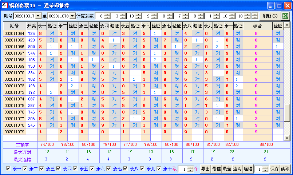
Task: Click the fourth coefficient stepper showing 2
Action: (154, 16)
